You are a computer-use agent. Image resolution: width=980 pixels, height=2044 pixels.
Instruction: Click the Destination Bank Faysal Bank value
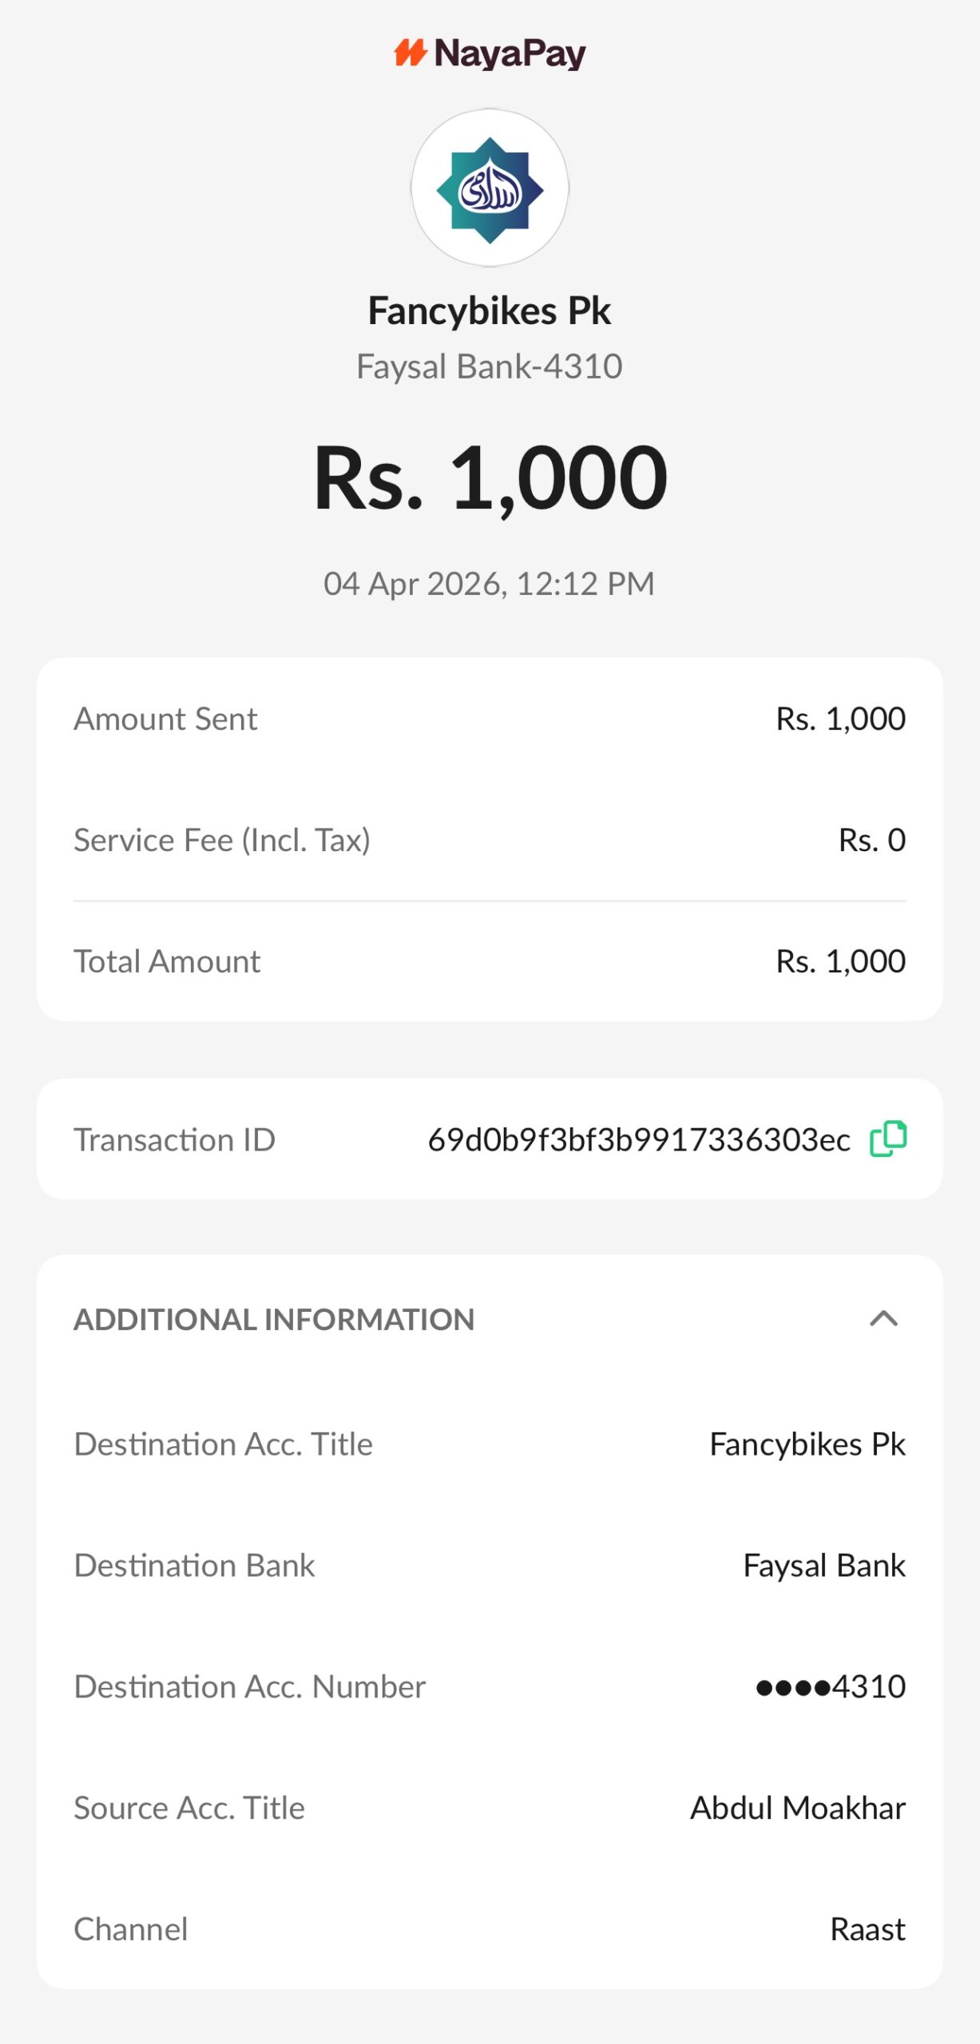823,1566
